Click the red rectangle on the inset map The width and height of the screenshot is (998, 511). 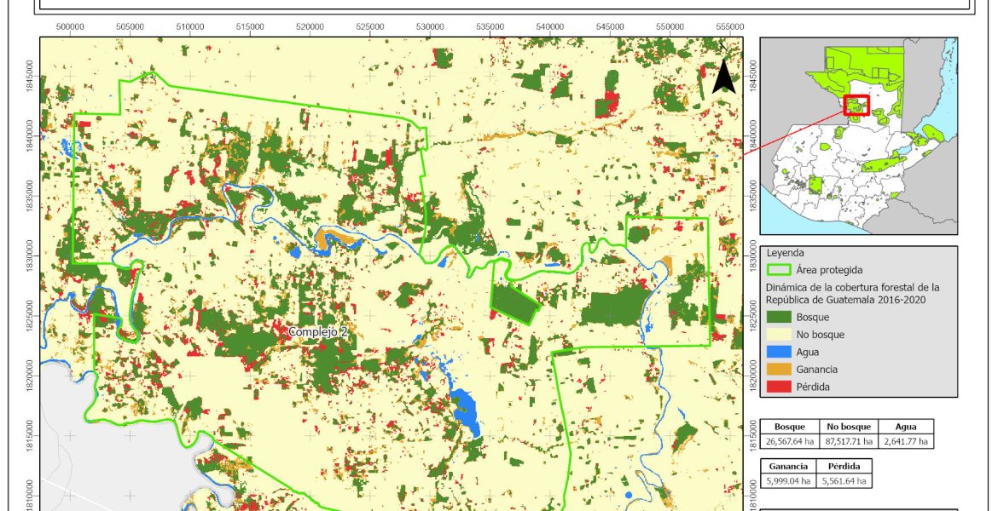point(856,106)
